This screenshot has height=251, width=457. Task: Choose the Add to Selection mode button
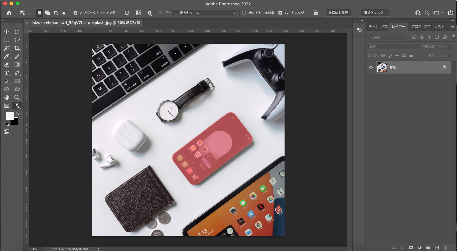click(x=48, y=13)
